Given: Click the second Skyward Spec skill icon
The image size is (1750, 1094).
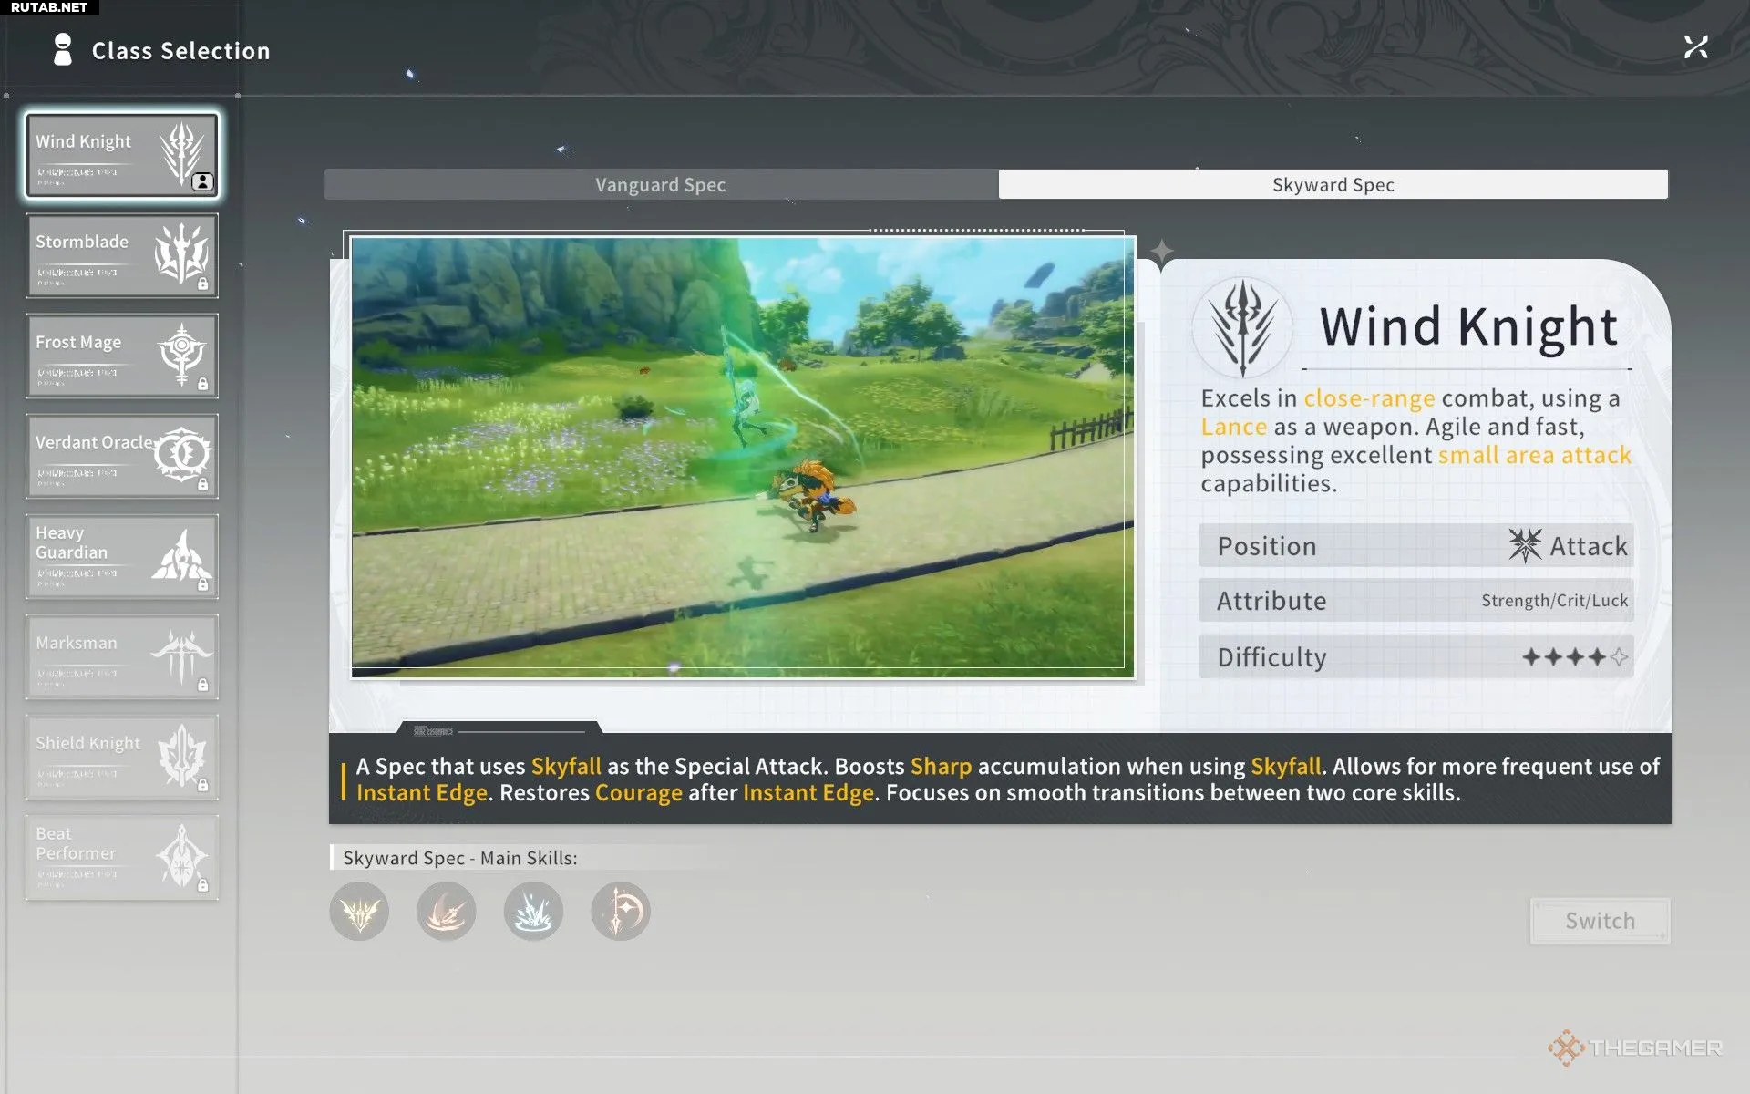Looking at the screenshot, I should 447,911.
